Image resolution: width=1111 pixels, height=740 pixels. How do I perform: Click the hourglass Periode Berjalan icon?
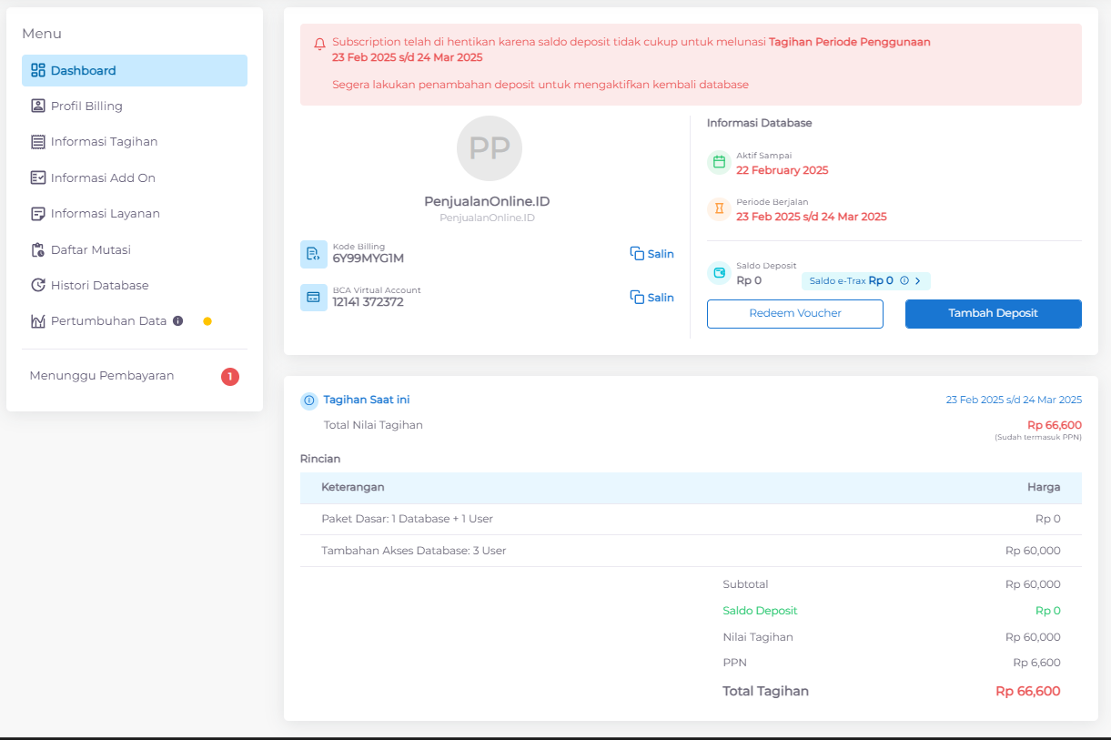pos(719,209)
